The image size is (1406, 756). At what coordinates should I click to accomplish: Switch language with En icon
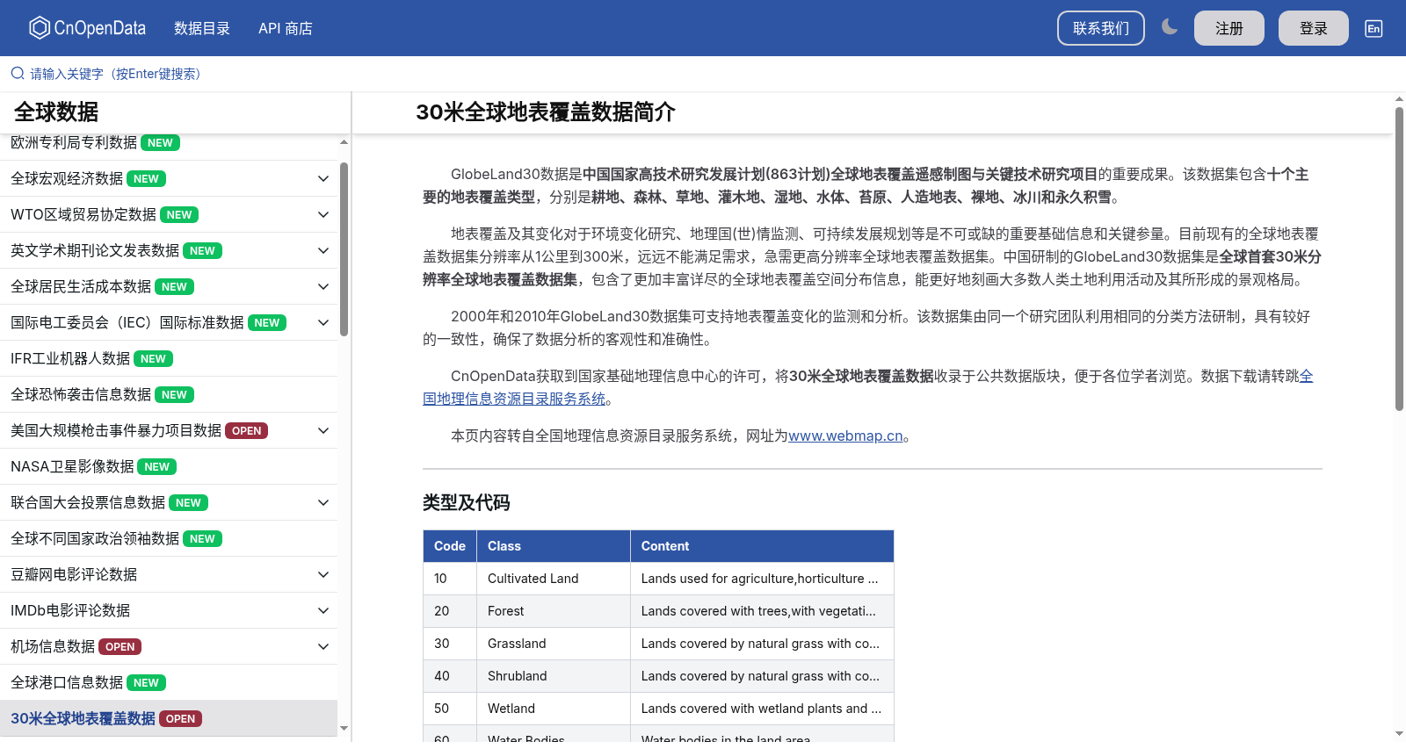[1373, 28]
